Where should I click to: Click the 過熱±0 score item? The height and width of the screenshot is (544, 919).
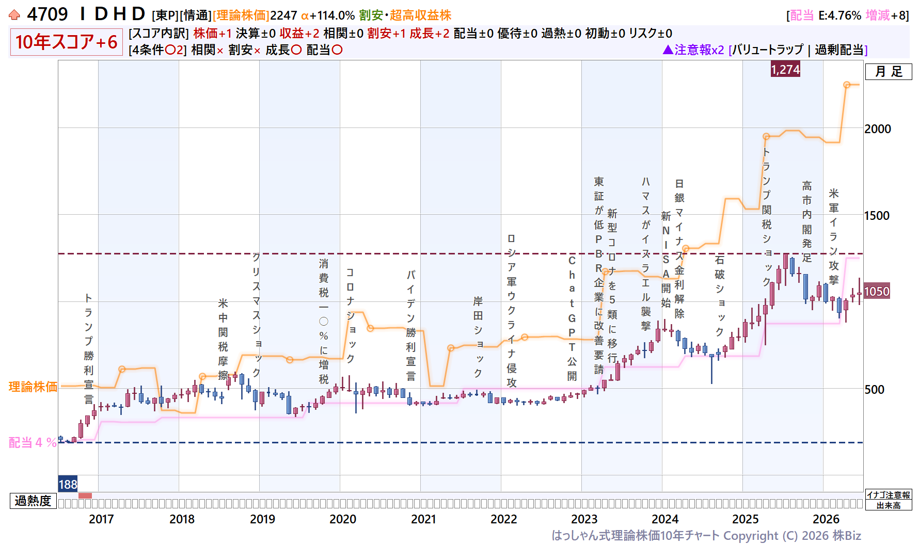(x=561, y=33)
